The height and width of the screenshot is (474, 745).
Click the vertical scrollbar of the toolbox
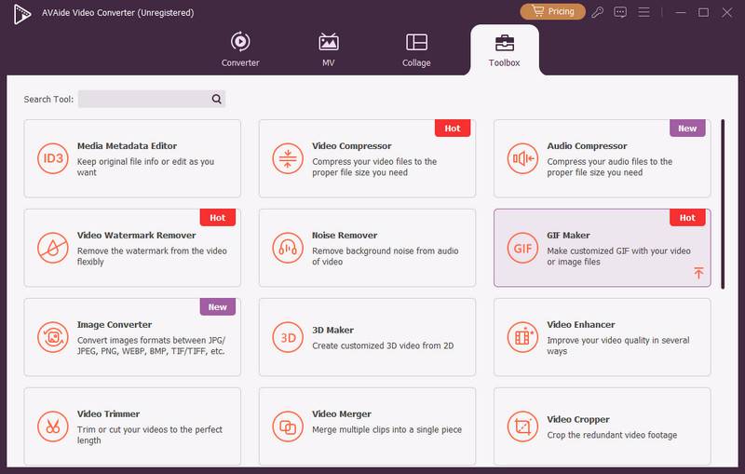[723, 204]
